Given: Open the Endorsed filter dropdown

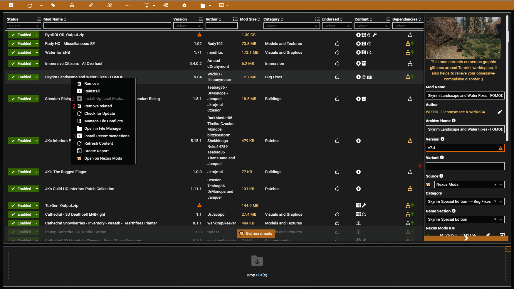Looking at the screenshot, I should pyautogui.click(x=337, y=26).
